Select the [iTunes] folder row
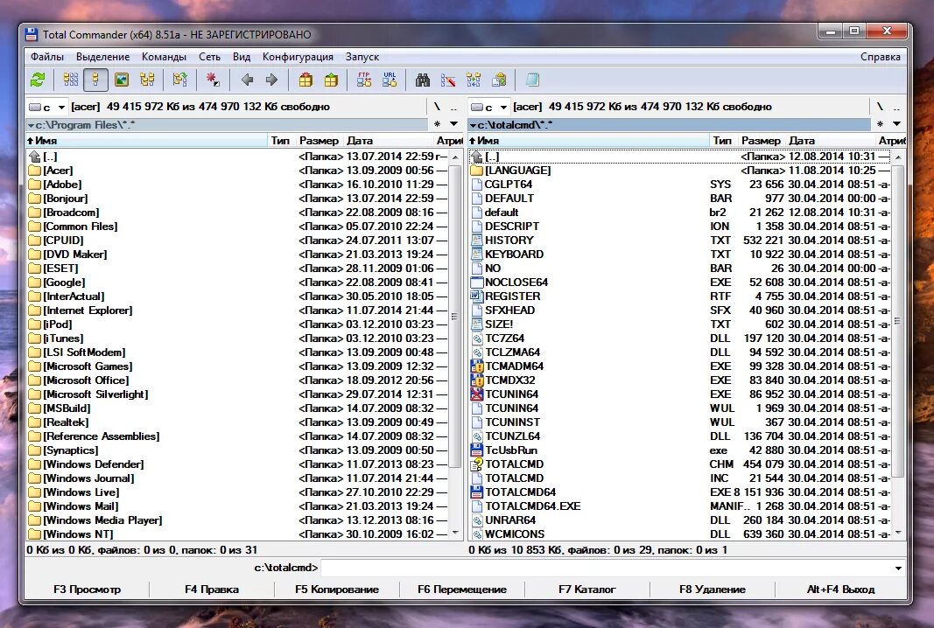Image resolution: width=934 pixels, height=628 pixels. coord(238,338)
